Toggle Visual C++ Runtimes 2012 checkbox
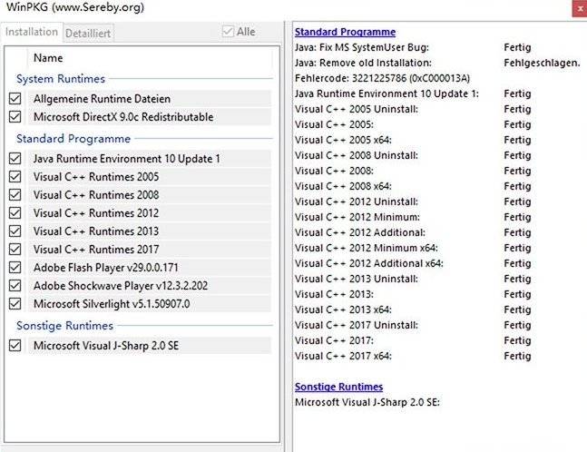The width and height of the screenshot is (587, 452). [x=15, y=213]
